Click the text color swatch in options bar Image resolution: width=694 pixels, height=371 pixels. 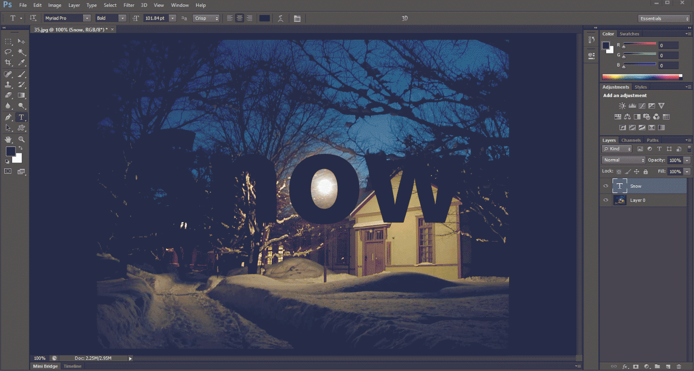(x=264, y=17)
